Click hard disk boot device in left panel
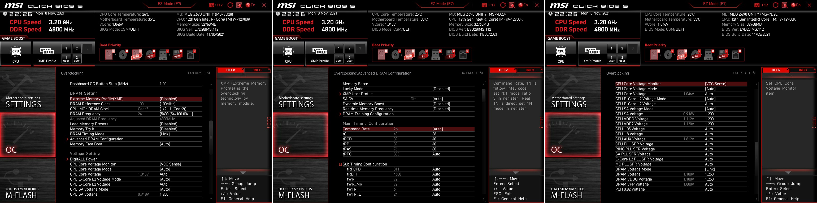 click(110, 55)
